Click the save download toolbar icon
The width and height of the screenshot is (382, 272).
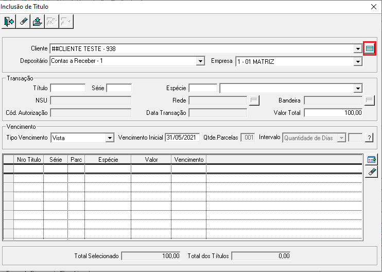(x=38, y=22)
